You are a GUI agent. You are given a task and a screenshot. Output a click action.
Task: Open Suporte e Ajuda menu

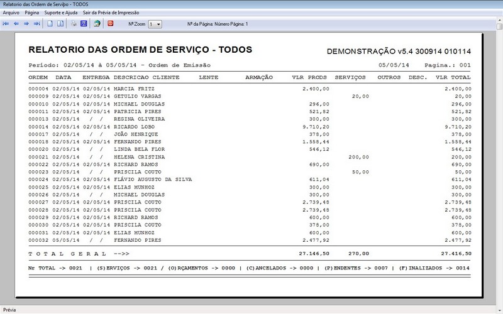pyautogui.click(x=61, y=13)
